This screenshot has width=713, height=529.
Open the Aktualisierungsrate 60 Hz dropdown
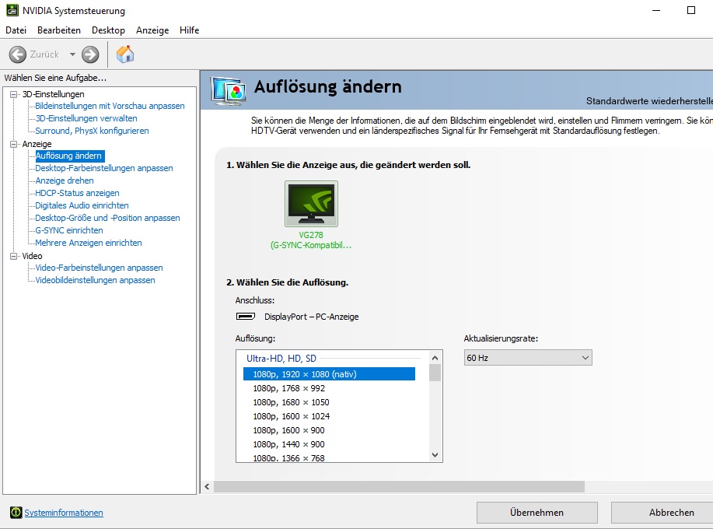[528, 358]
